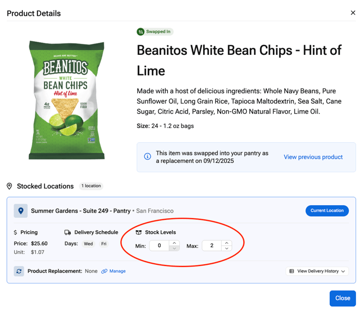Dismiss the Product Details dialog with X
The image size is (364, 311).
click(x=353, y=13)
